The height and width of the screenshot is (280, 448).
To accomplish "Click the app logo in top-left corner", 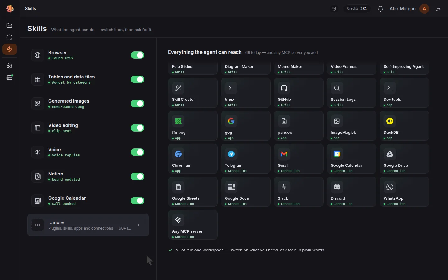I will click(x=10, y=9).
